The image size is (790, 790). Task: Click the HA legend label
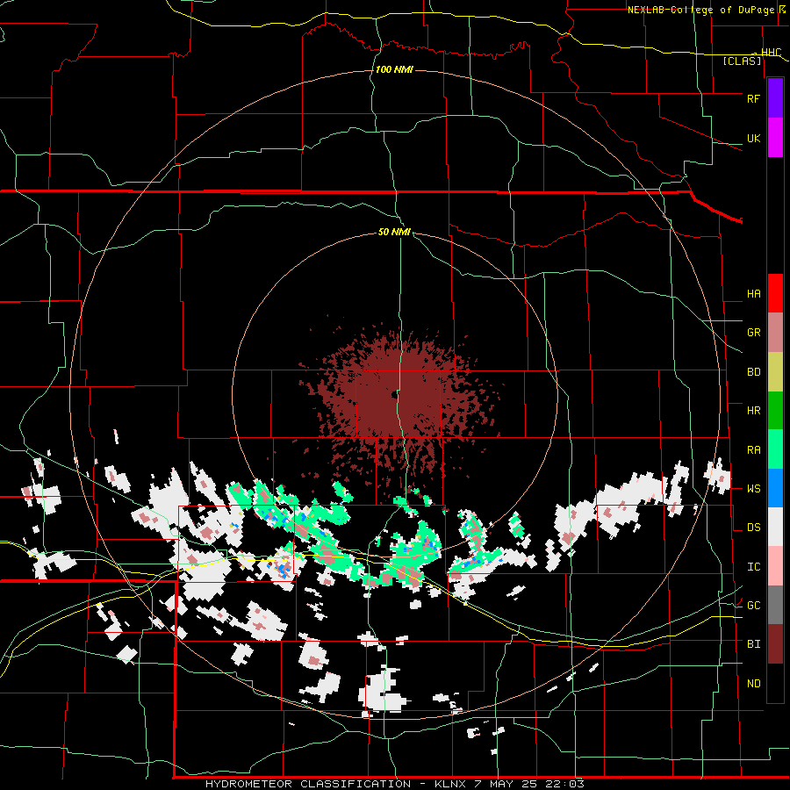coord(753,294)
